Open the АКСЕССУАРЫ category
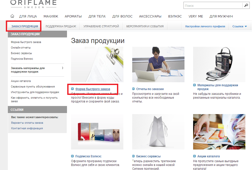 tap(150, 16)
